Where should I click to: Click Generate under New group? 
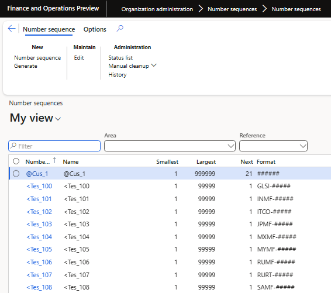click(26, 66)
